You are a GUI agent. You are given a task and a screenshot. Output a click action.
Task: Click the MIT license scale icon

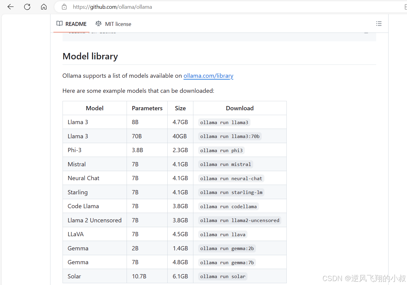pos(99,23)
